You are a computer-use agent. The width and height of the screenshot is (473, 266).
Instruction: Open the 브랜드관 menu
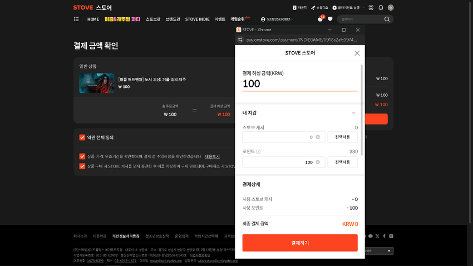click(173, 19)
